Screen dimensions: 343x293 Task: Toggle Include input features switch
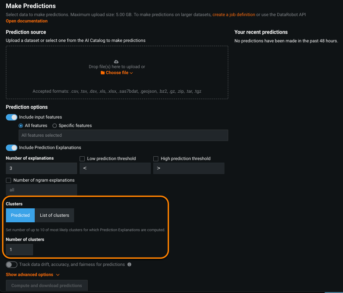tap(12, 117)
